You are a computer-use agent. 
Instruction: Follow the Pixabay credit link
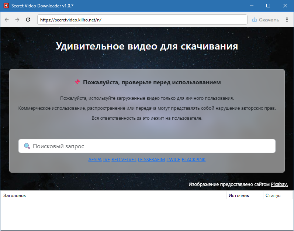[x=279, y=184]
